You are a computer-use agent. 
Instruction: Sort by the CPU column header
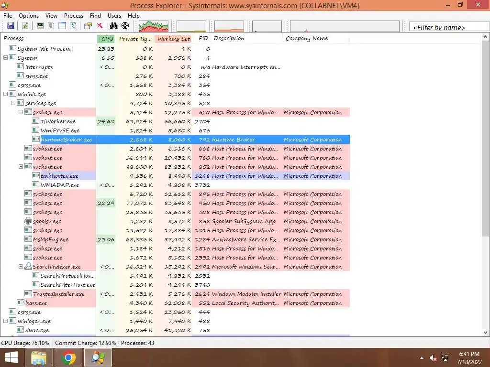(106, 38)
